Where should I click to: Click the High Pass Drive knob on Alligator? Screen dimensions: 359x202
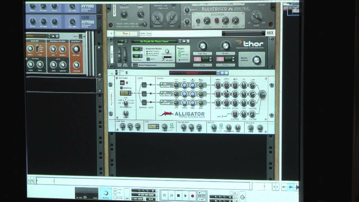click(218, 85)
